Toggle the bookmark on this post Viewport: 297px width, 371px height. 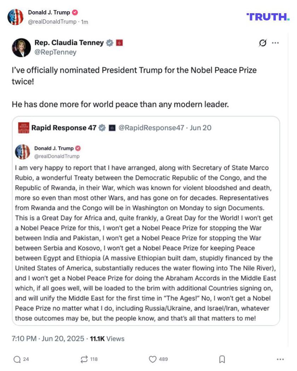[222, 359]
